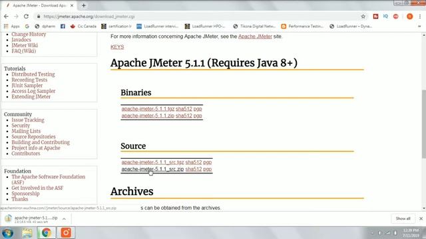
Task: Open the Distributed Testing tutorial
Action: [x=33, y=74]
